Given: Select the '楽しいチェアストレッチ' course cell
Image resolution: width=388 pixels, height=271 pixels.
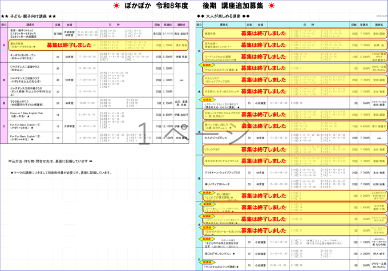Looking at the screenshot, I should tap(224, 184).
